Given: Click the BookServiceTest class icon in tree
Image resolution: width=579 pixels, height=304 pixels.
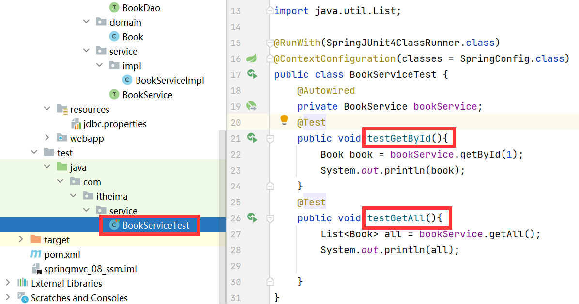Looking at the screenshot, I should 114,225.
